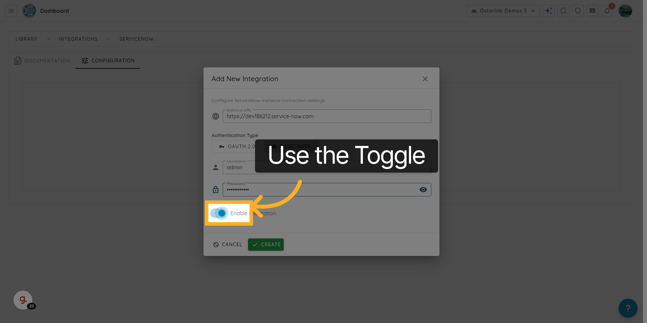The width and height of the screenshot is (647, 323).
Task: Open the help question mark bubble
Action: tap(628, 308)
